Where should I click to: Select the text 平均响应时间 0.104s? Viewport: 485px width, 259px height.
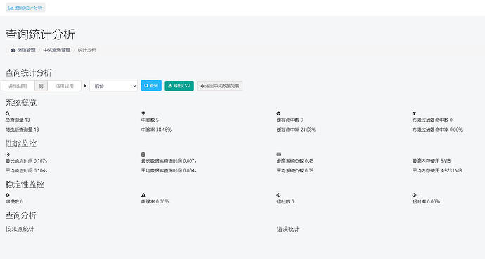click(x=26, y=170)
